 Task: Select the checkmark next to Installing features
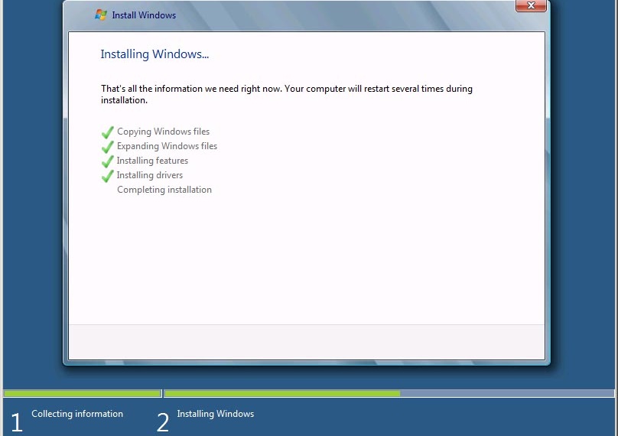coord(108,161)
